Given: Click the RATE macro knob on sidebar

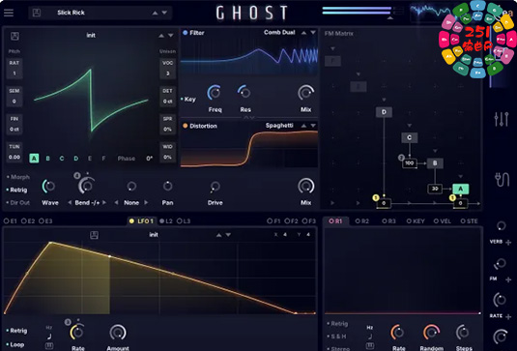Looking at the screenshot, I should 500,300.
